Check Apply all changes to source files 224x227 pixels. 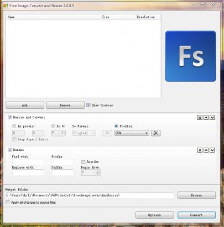click(x=7, y=203)
